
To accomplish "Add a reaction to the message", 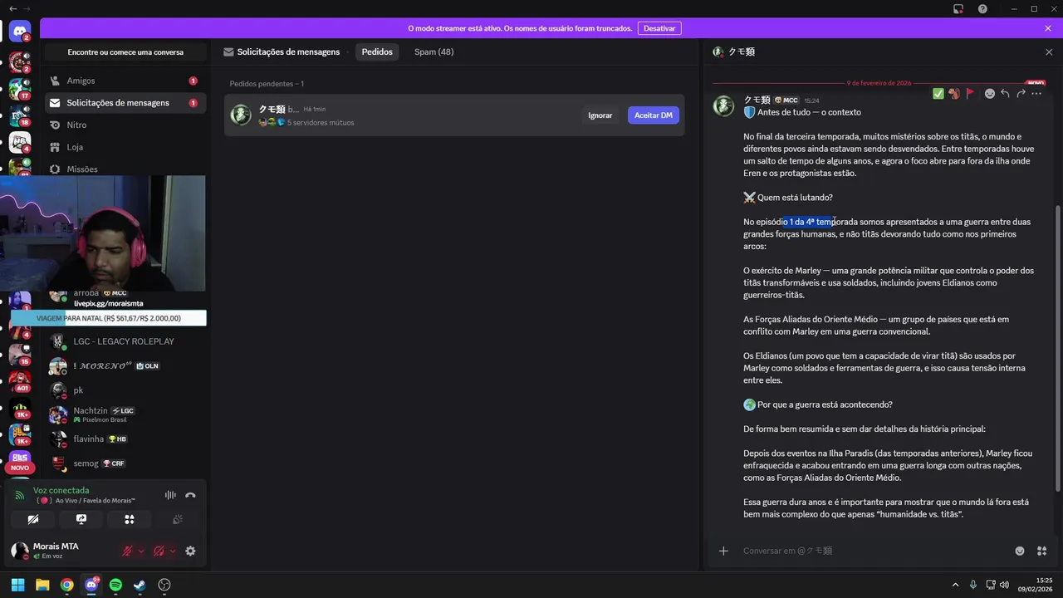I will tap(989, 94).
